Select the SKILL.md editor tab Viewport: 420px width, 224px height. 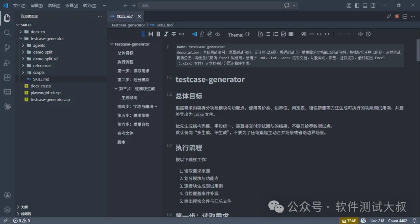125,16
